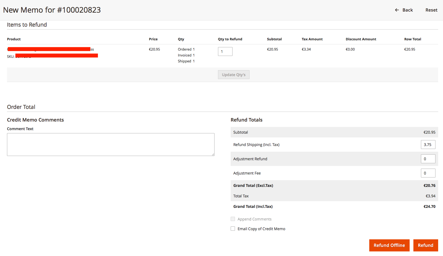Image resolution: width=443 pixels, height=256 pixels.
Task: Click the Product column header
Action: (13, 39)
